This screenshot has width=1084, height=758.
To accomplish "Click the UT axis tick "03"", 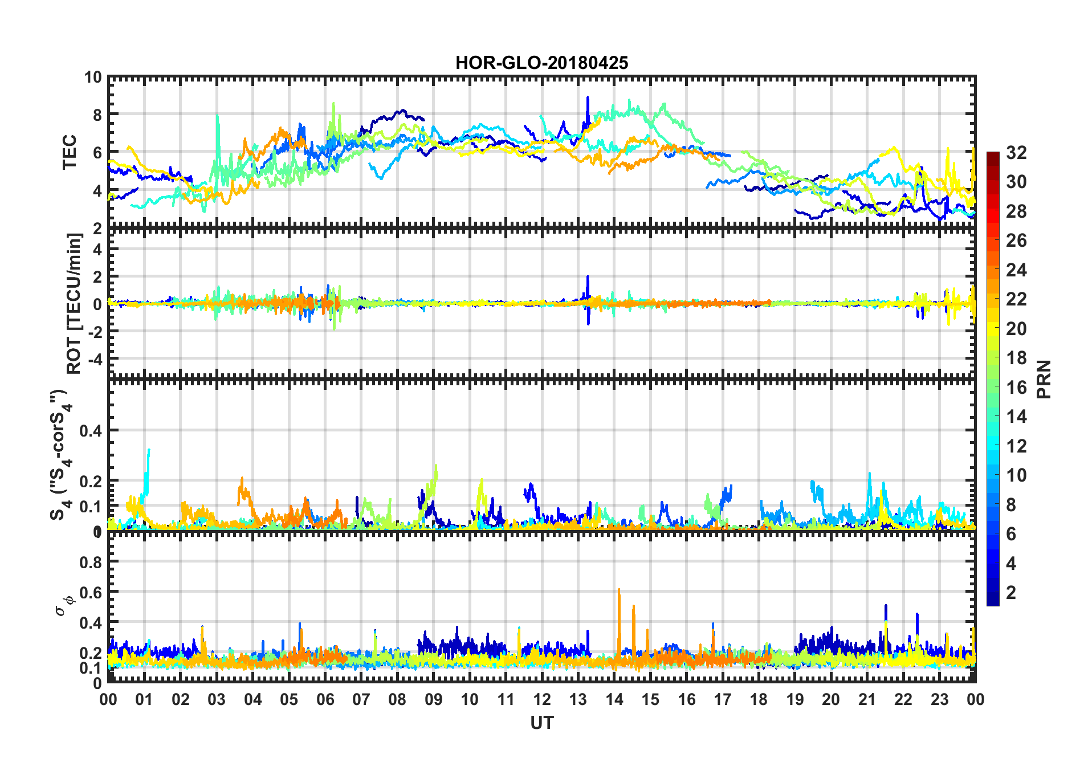I will [x=217, y=699].
